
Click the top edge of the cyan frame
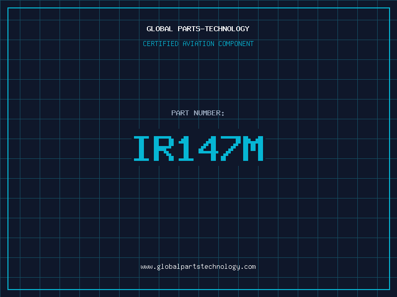tap(198, 8)
